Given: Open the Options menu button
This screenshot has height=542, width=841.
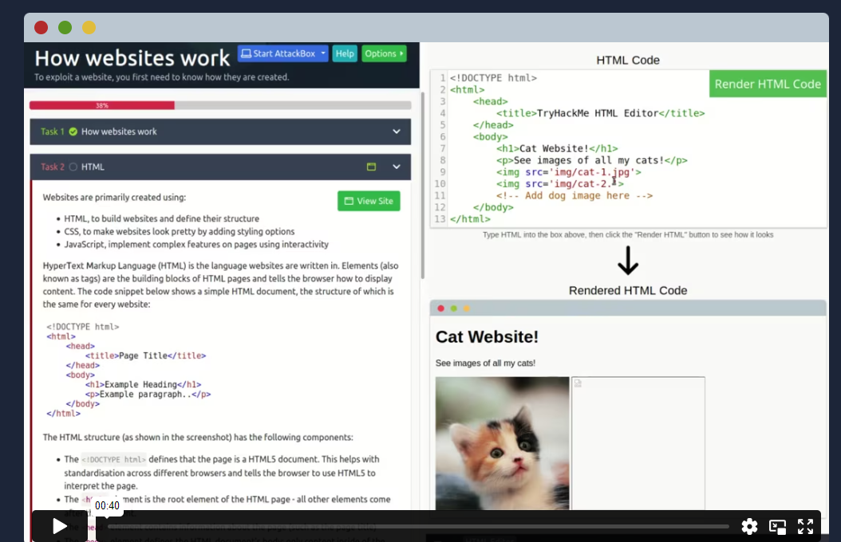Looking at the screenshot, I should click(384, 53).
